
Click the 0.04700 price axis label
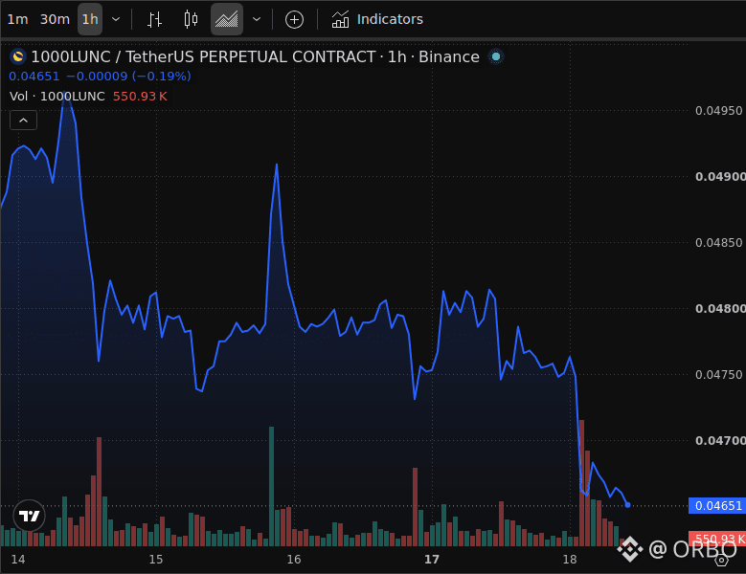(720, 441)
